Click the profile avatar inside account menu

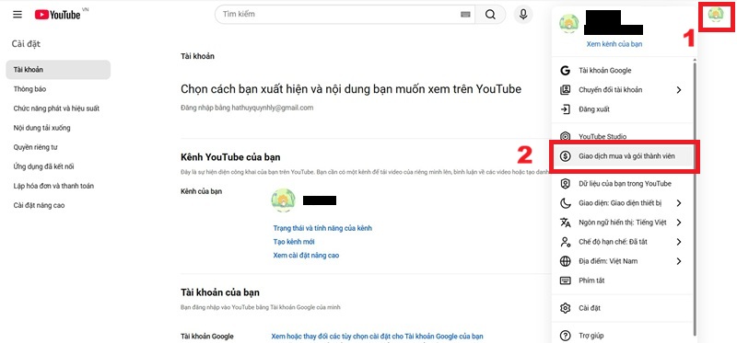[568, 24]
